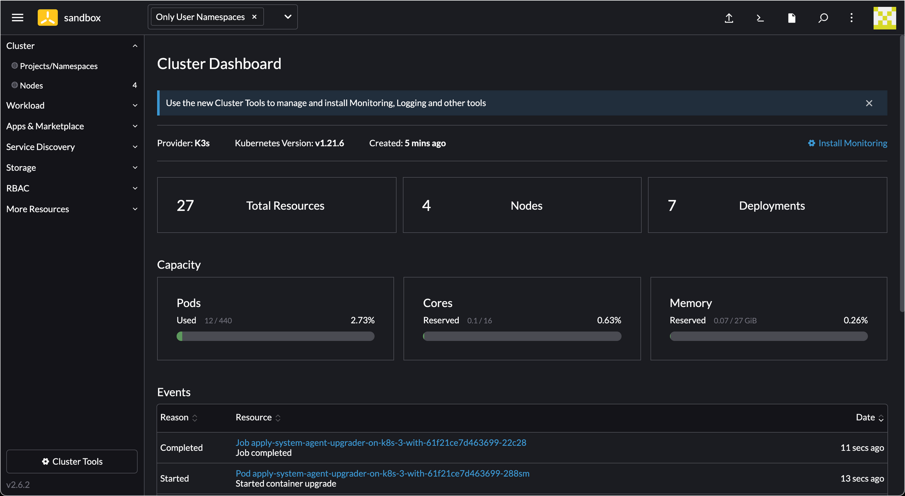Viewport: 905px width, 496px height.
Task: Open the kubectl shell icon
Action: [x=760, y=18]
